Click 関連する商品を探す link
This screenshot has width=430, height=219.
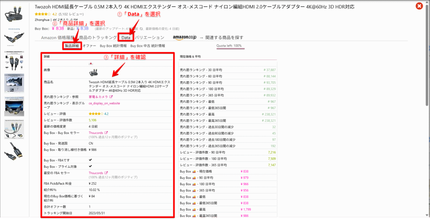point(224,38)
